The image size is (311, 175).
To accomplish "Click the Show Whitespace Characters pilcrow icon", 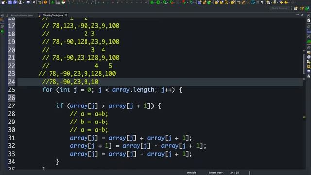I will 262,2.
